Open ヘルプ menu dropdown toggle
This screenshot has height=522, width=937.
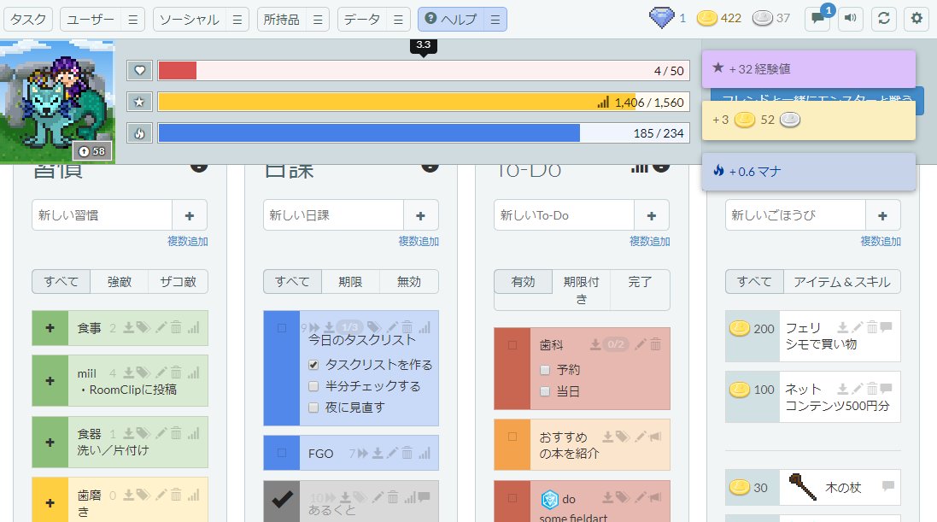pos(495,20)
